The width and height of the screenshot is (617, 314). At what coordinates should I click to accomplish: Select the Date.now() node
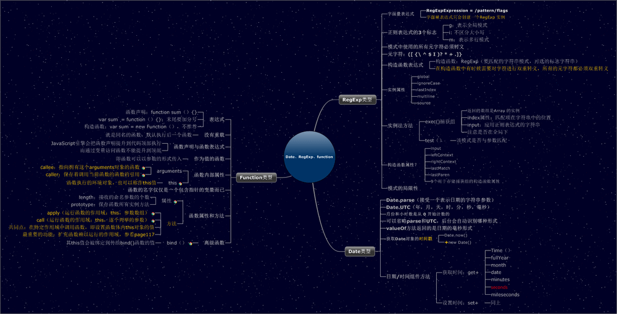pyautogui.click(x=455, y=235)
